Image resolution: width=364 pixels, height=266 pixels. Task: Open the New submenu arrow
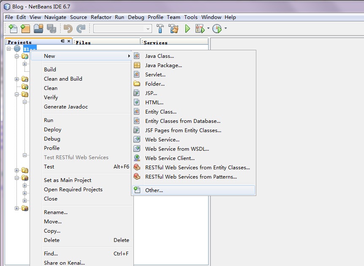pyautogui.click(x=129, y=56)
